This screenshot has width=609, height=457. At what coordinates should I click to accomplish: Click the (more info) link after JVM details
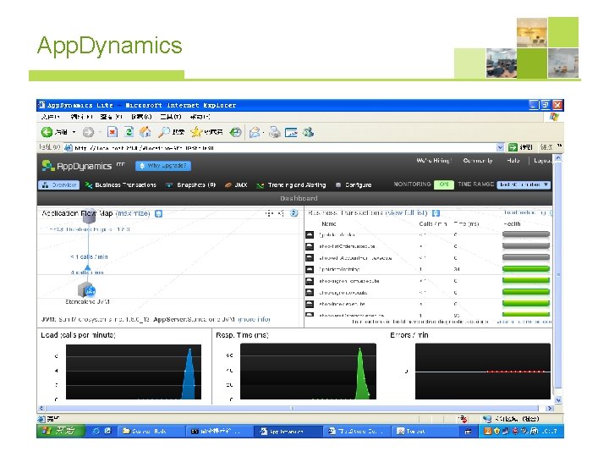254,319
